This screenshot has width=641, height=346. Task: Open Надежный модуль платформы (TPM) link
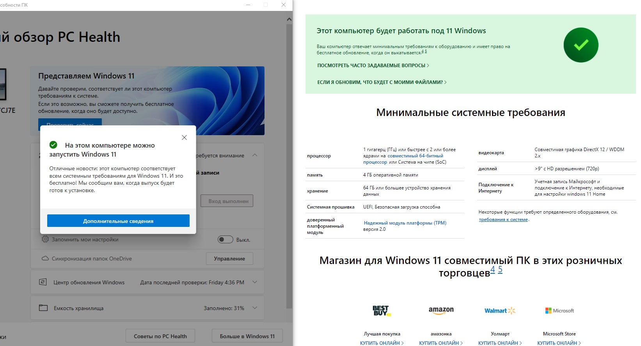click(405, 223)
